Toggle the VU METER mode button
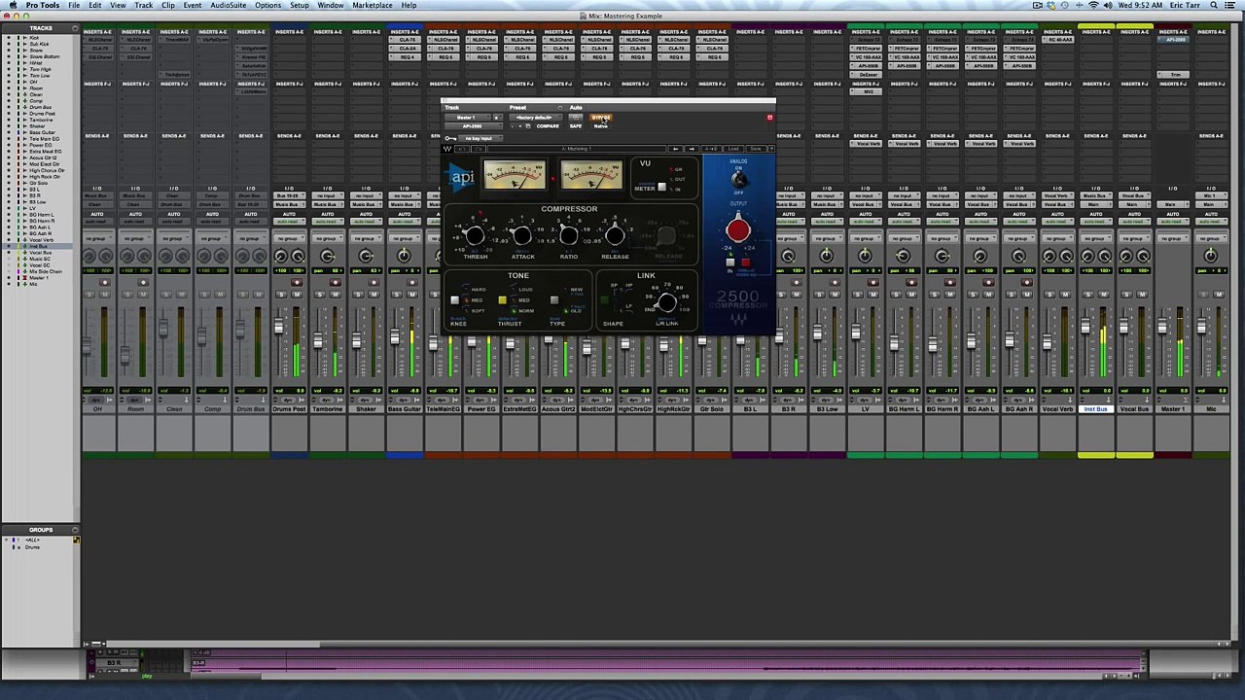 [x=661, y=188]
